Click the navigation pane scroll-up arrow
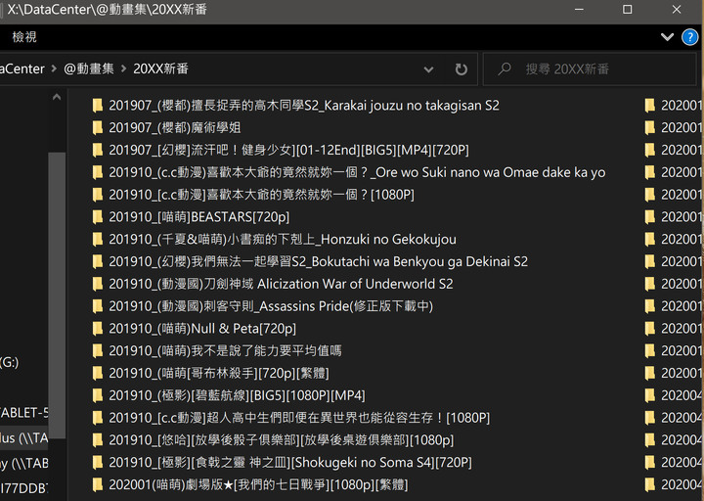This screenshot has width=704, height=501. pos(57,97)
